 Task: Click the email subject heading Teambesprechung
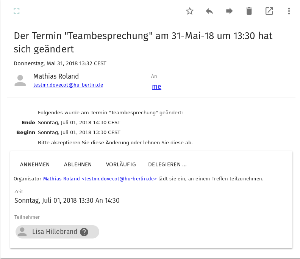coord(143,42)
